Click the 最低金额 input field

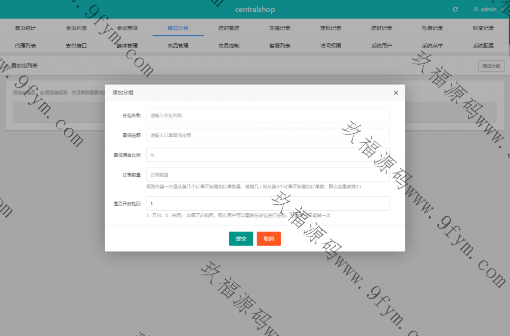tap(268, 135)
